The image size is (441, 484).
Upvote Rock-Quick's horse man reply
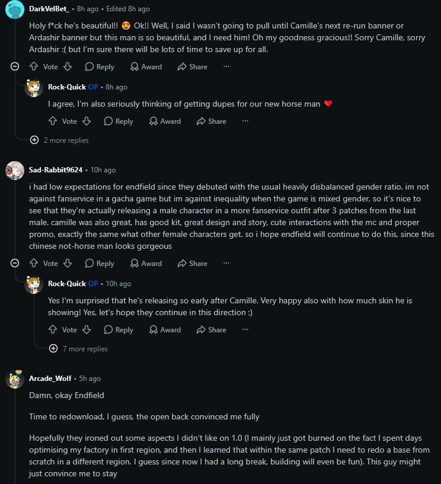tap(53, 121)
